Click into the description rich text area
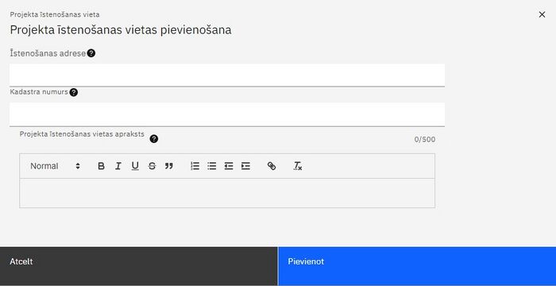Viewport: 556px width, 286px height. (227, 193)
